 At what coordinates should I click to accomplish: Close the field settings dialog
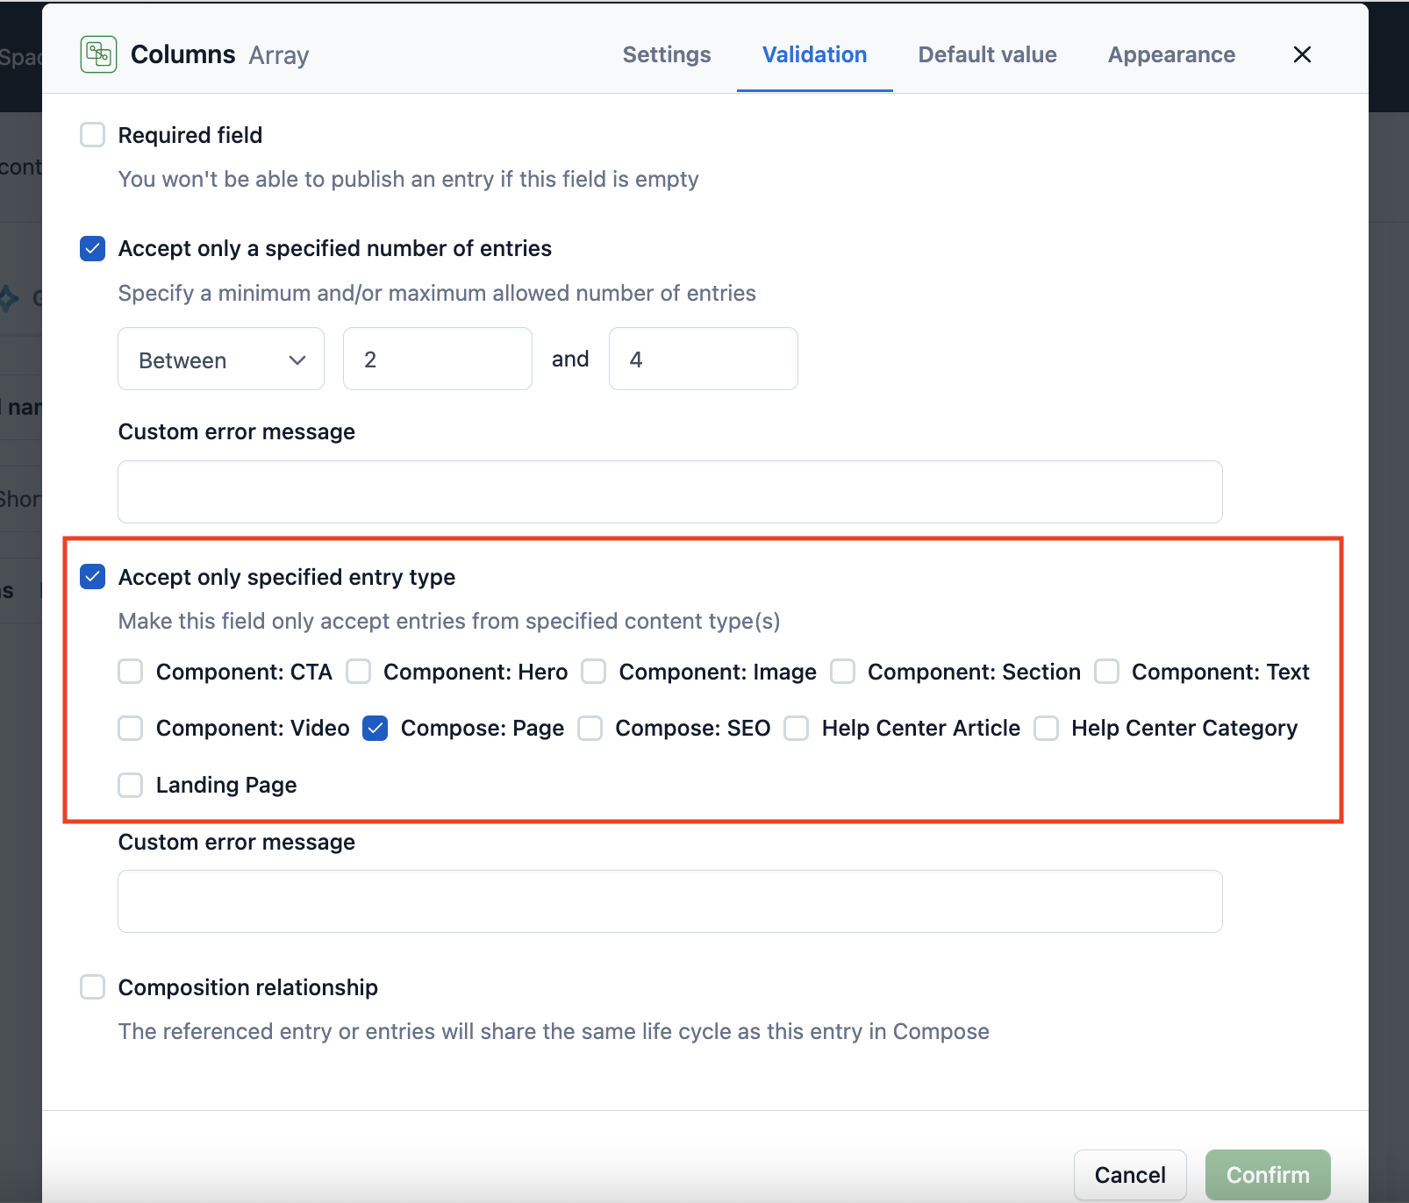coord(1302,54)
